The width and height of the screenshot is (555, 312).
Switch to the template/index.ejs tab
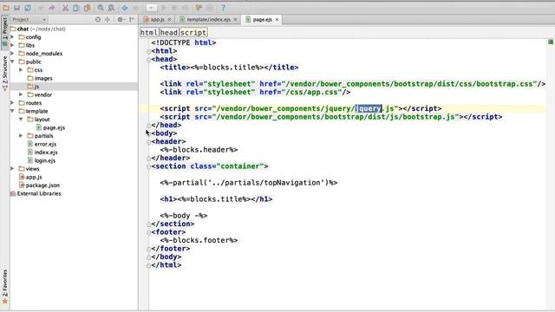[x=208, y=19]
